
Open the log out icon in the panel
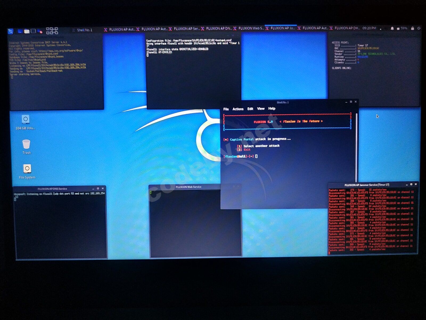click(x=419, y=28)
